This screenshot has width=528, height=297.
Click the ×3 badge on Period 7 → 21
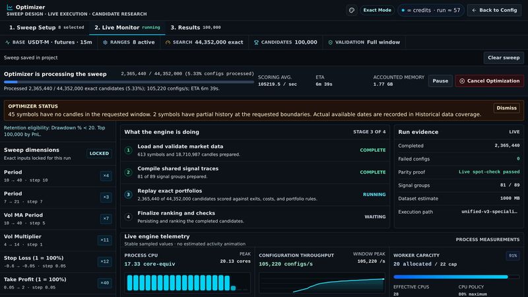(106, 197)
